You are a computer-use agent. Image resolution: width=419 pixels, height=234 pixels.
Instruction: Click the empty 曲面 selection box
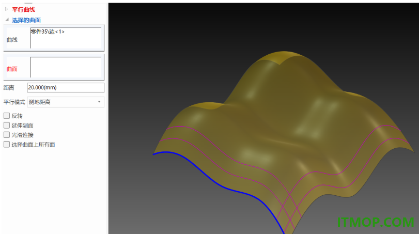click(66, 67)
